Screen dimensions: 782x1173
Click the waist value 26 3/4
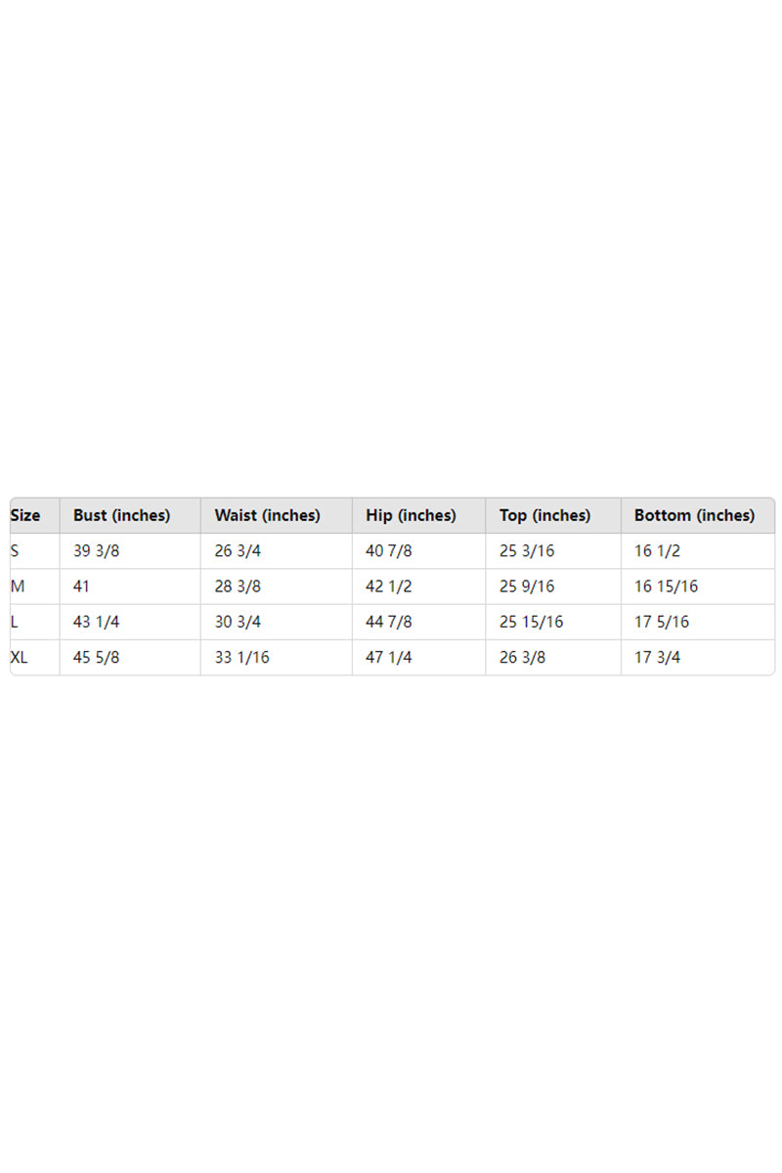(238, 551)
